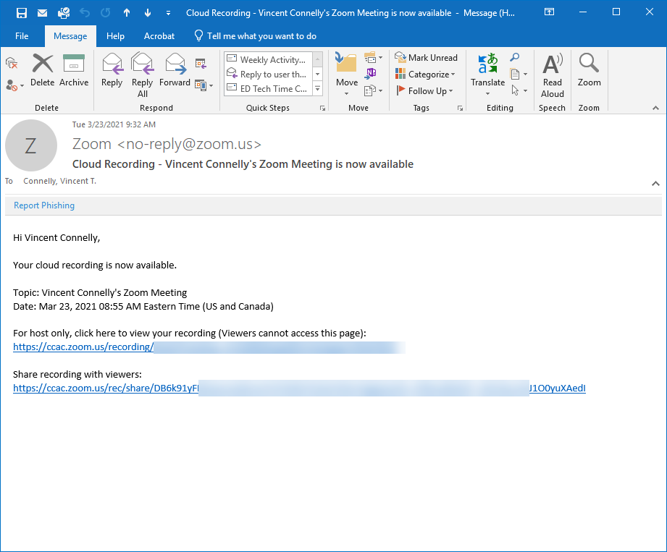Screen dimensions: 667x552
Task: Click the Weekly Activity quick step
Action: 269,59
